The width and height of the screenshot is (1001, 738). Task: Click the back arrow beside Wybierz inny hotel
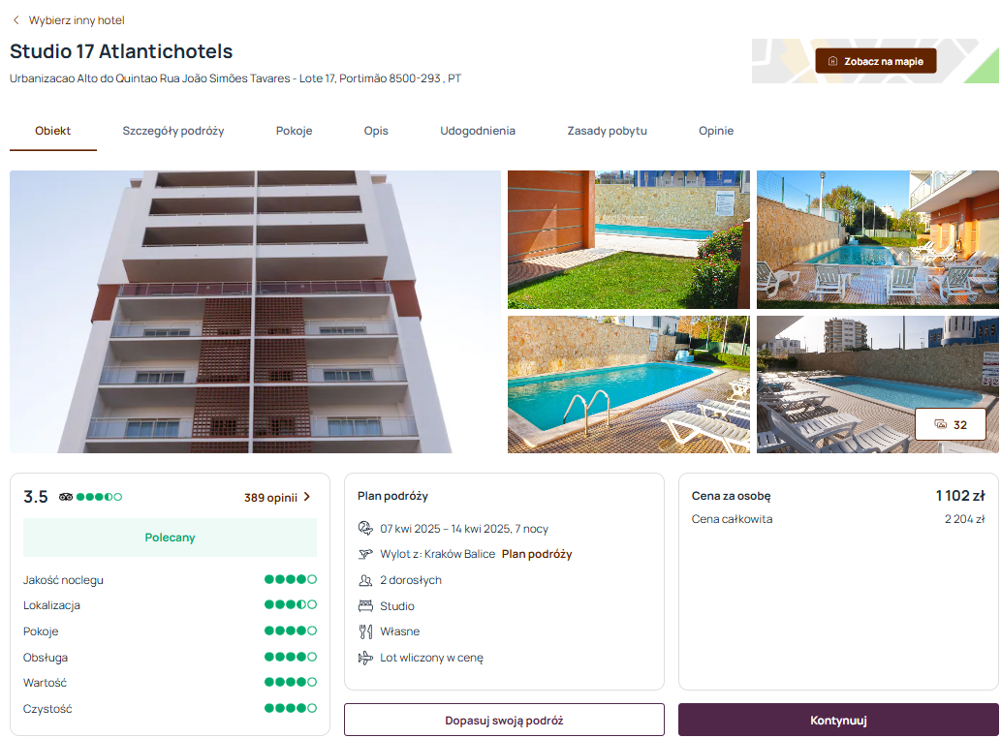tap(16, 20)
